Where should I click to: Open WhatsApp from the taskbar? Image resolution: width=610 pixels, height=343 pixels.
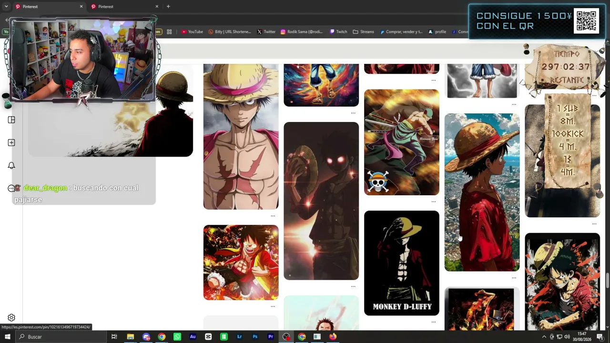177,337
